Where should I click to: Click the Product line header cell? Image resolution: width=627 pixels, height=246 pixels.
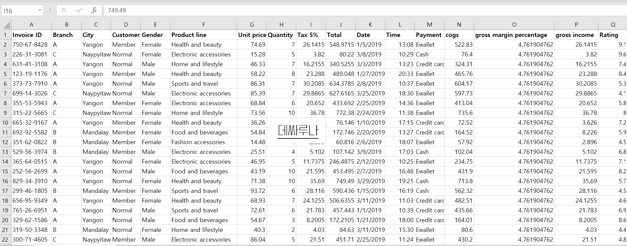click(204, 35)
